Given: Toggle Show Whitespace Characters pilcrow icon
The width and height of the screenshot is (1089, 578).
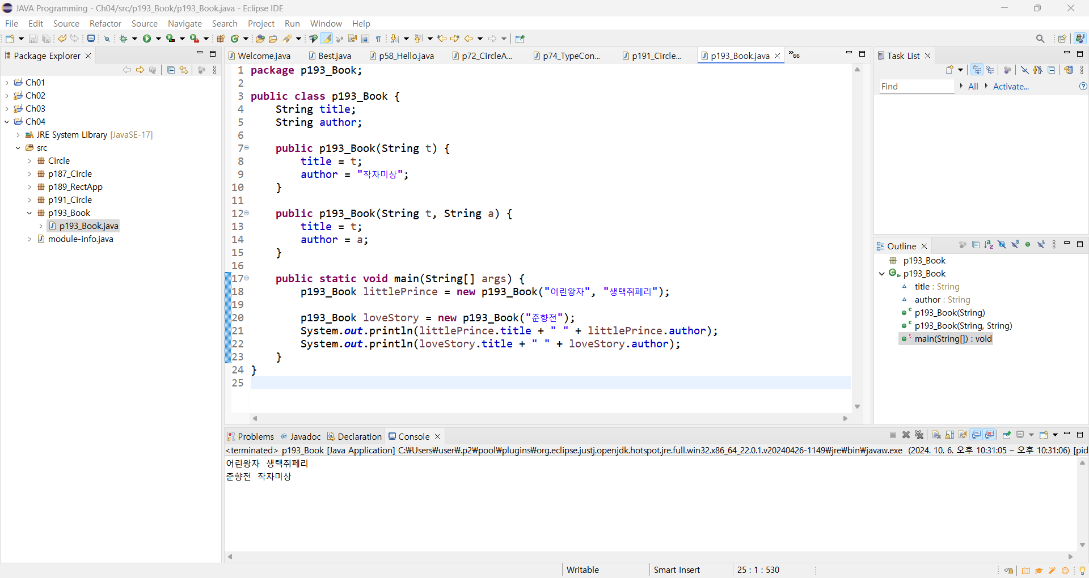Looking at the screenshot, I should (378, 39).
